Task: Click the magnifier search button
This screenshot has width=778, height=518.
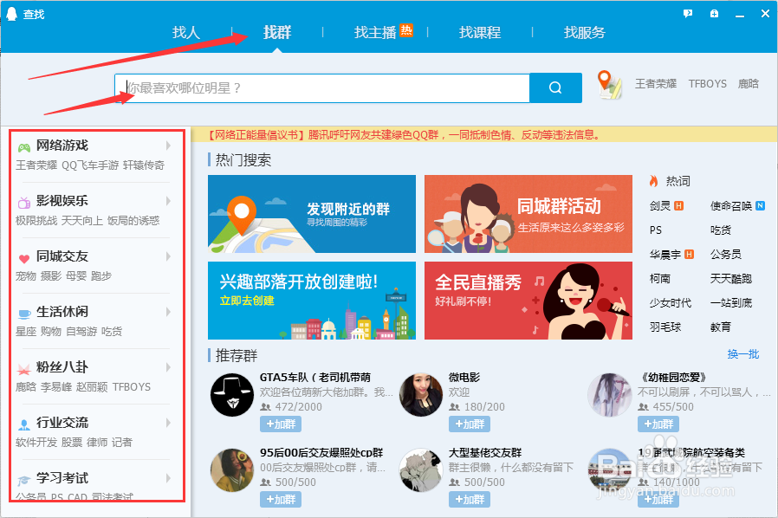Action: (x=555, y=87)
